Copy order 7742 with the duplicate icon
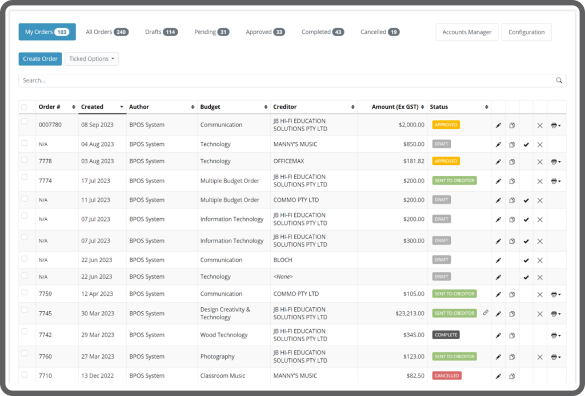 click(x=512, y=335)
